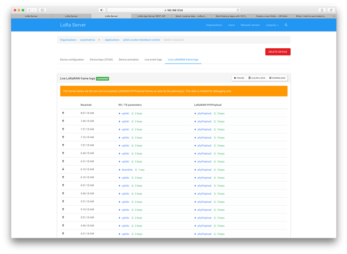Open Users in top navigation

click(231, 25)
